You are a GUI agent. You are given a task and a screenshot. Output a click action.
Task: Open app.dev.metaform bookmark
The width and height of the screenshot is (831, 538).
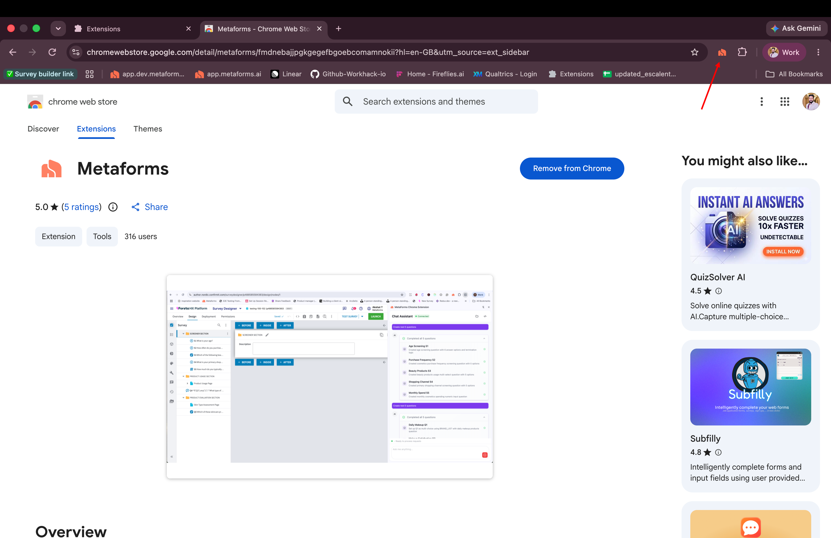point(147,74)
